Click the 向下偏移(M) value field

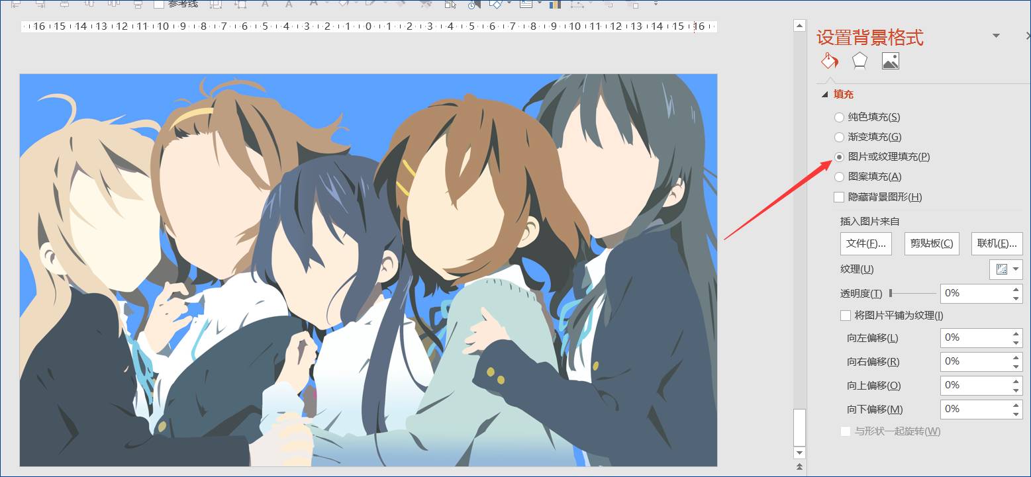pos(975,409)
